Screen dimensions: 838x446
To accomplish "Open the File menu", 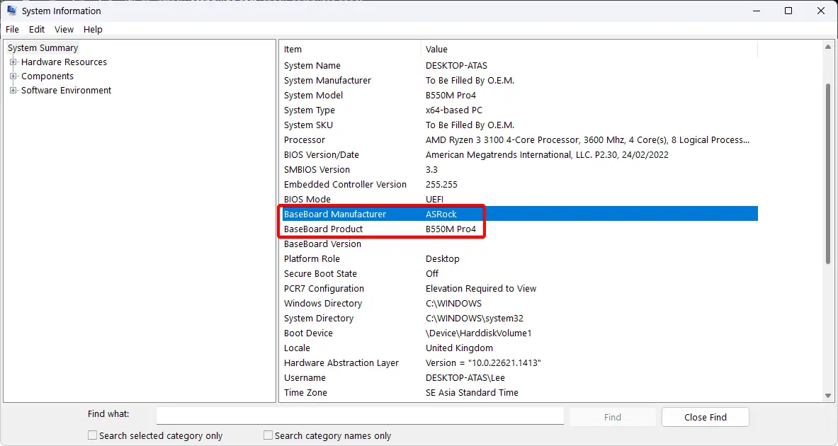I will pyautogui.click(x=12, y=29).
